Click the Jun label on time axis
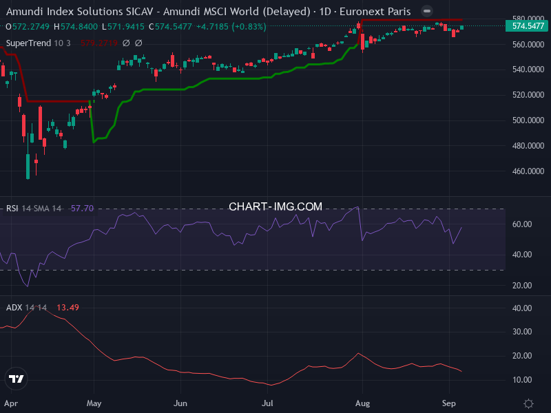 coord(180,403)
